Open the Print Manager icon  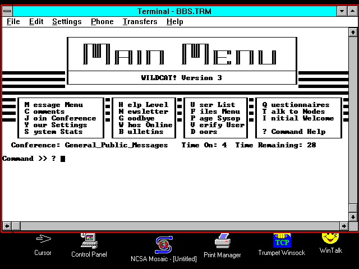[222, 242]
